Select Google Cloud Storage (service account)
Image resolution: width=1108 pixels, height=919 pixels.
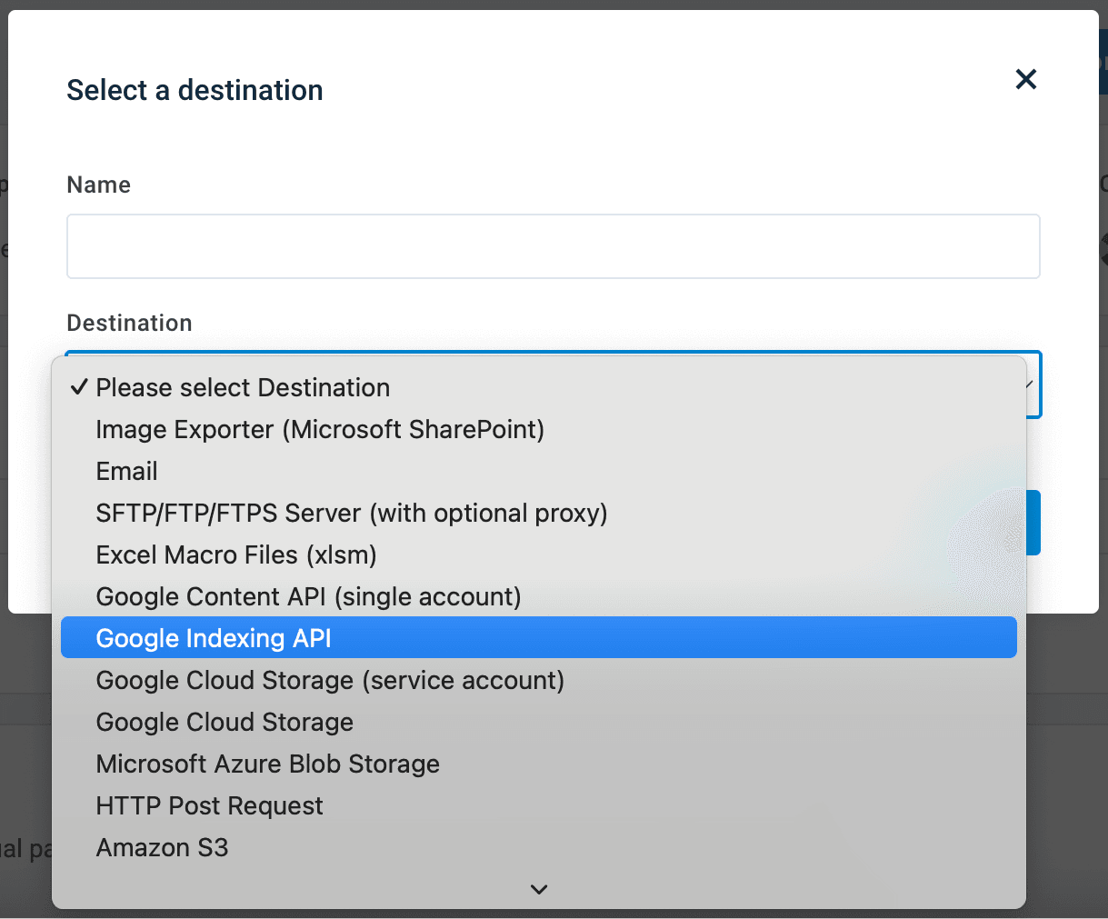[x=330, y=681]
